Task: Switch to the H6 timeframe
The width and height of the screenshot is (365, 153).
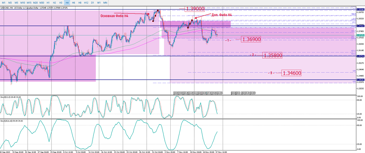Action: tap(74, 2)
